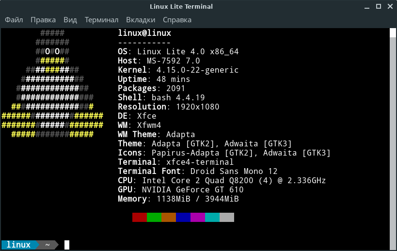Click the 'Terminal Font: Droid Sans Mono 12' line

pyautogui.click(x=198, y=172)
